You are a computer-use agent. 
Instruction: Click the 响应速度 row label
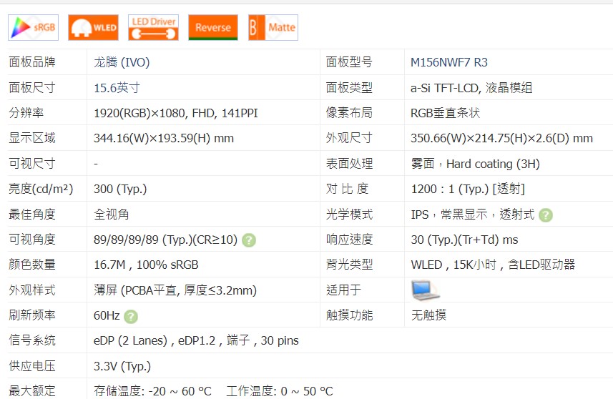click(349, 240)
